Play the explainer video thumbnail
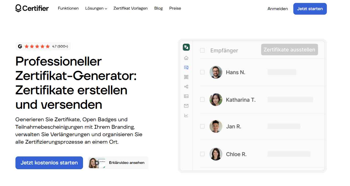 pos(97,163)
